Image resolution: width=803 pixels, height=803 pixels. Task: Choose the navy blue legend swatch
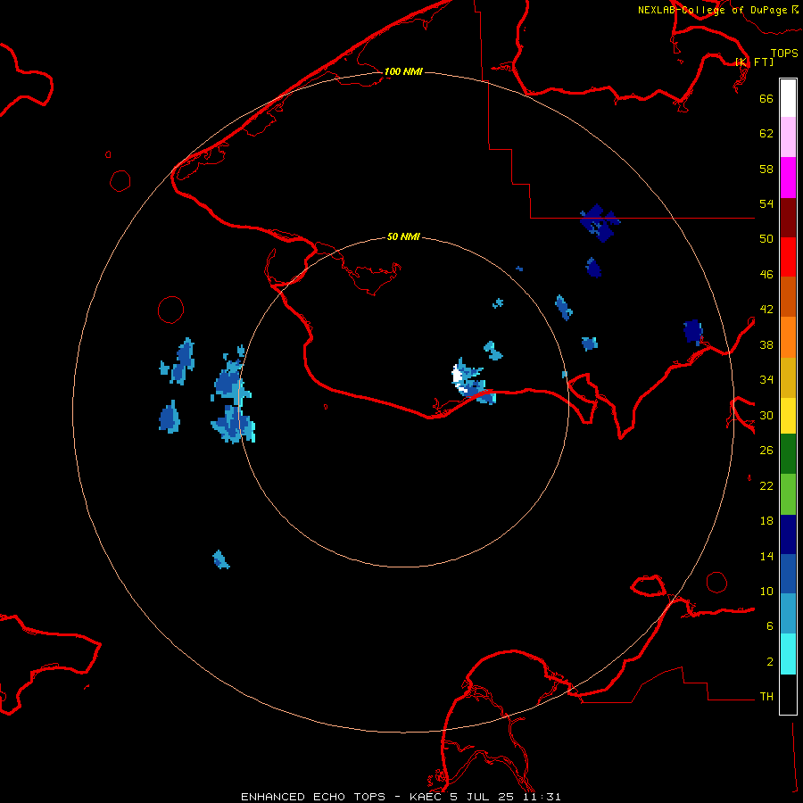[x=788, y=534]
